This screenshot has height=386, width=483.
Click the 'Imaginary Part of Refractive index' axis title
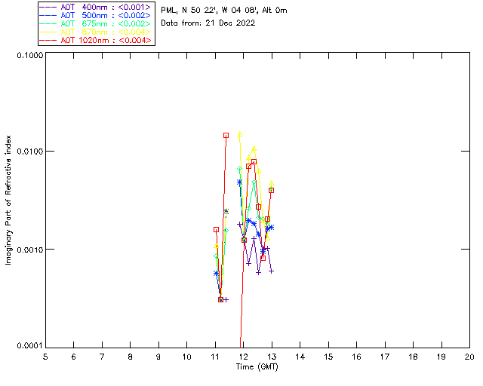point(8,200)
